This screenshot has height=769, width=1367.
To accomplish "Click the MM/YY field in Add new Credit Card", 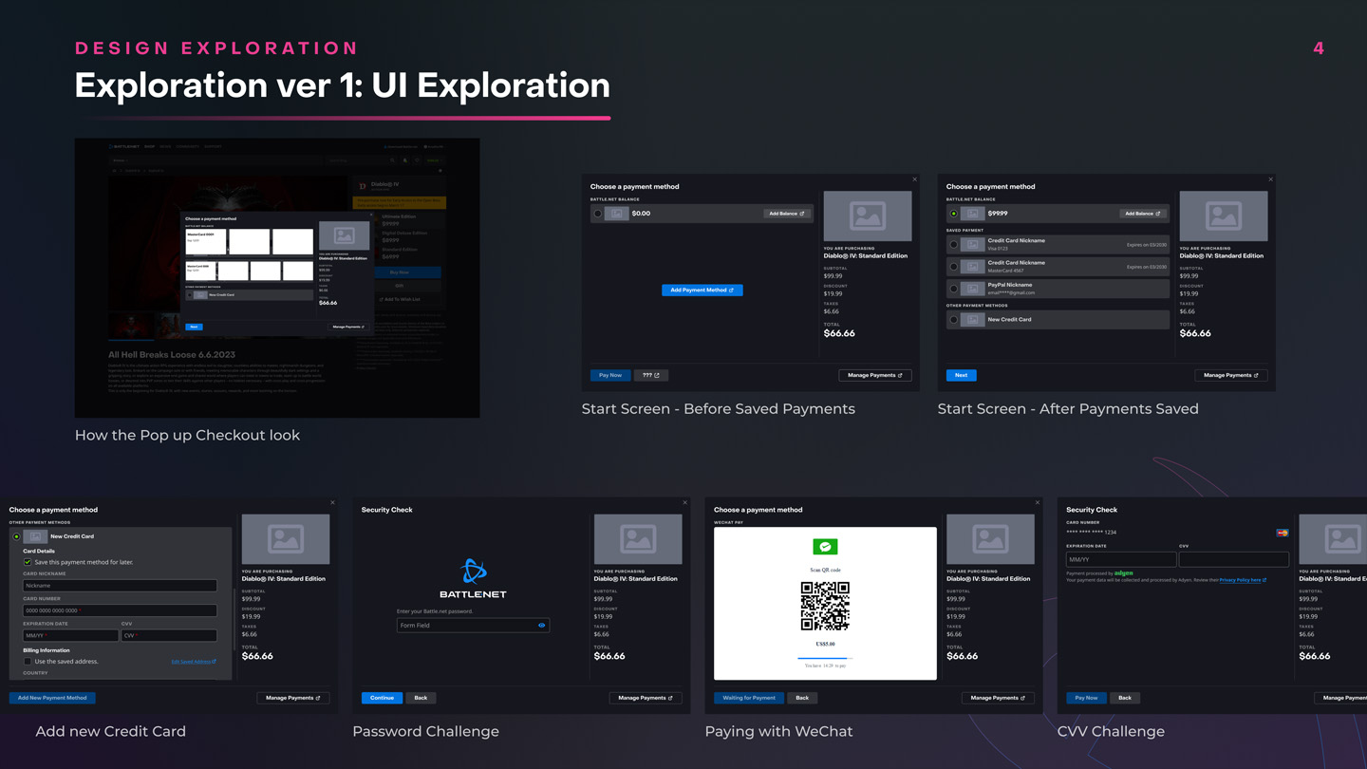I will pyautogui.click(x=70, y=635).
